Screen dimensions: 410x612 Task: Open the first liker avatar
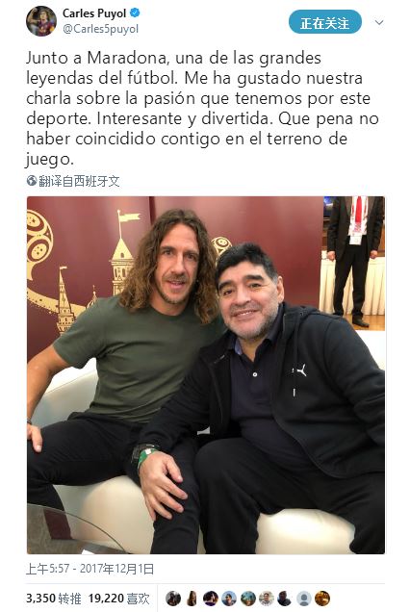173,599
